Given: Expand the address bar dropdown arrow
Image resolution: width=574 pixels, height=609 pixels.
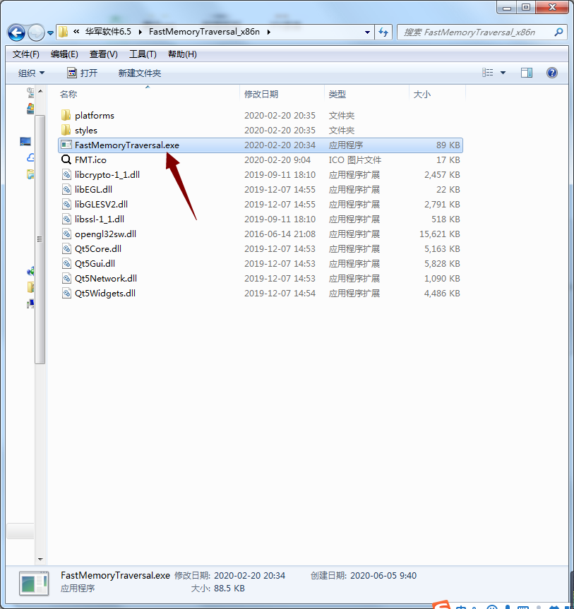Looking at the screenshot, I should tap(366, 32).
